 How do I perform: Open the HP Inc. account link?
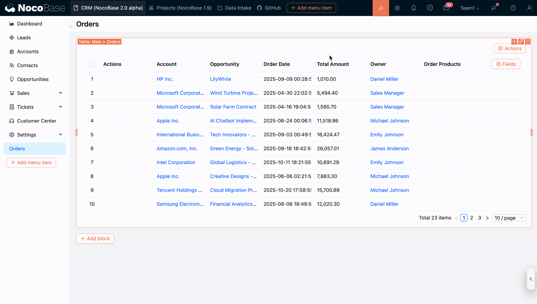165,79
